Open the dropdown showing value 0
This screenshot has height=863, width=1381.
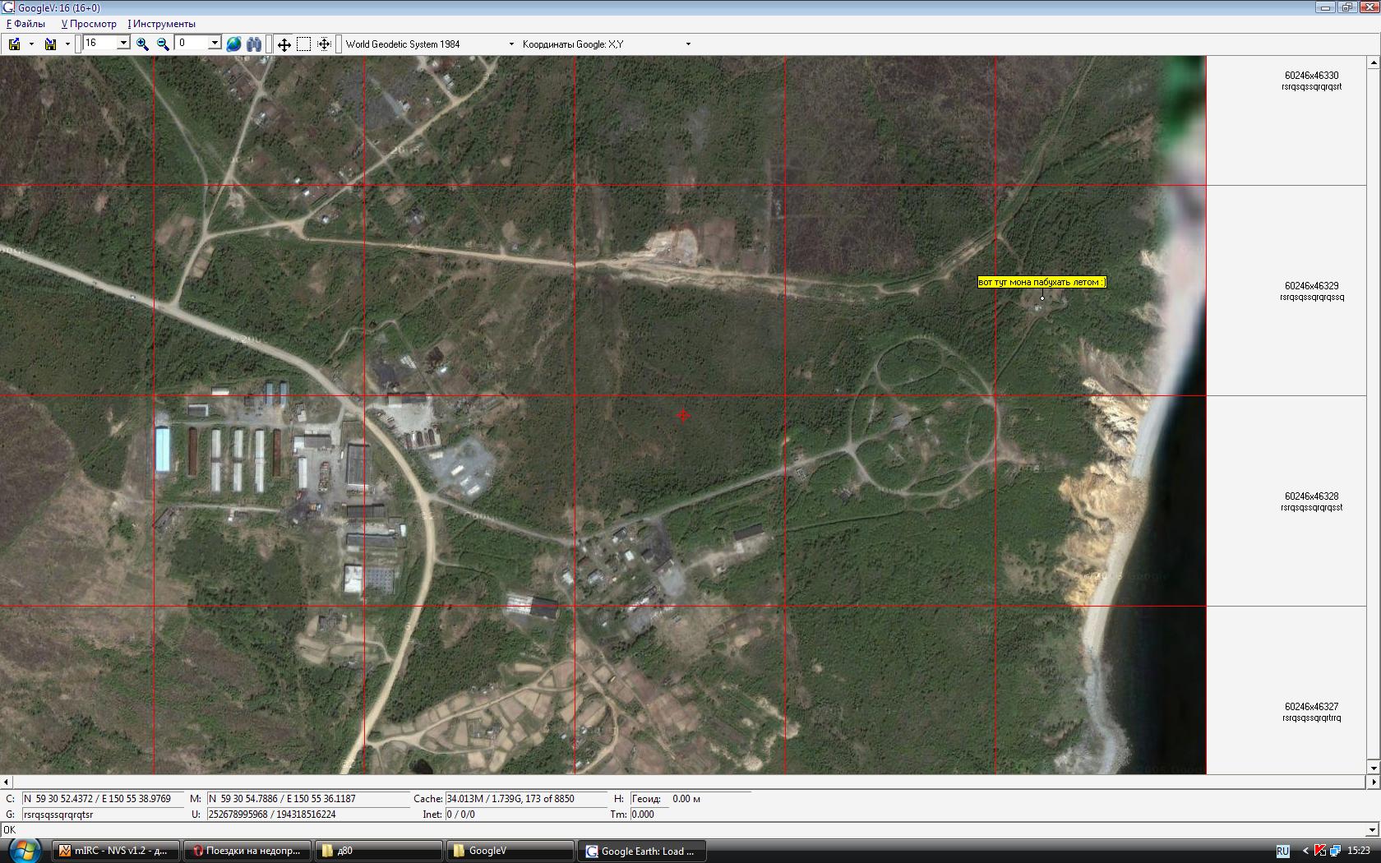point(215,44)
